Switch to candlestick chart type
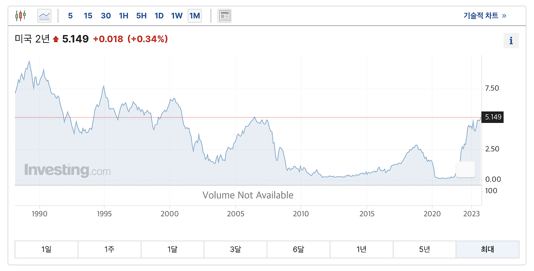Image resolution: width=534 pixels, height=271 pixels. 20,16
